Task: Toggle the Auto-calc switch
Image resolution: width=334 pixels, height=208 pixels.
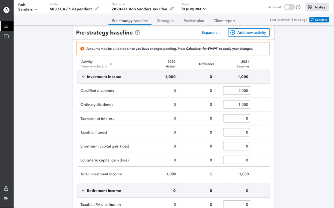Action: 289,7
